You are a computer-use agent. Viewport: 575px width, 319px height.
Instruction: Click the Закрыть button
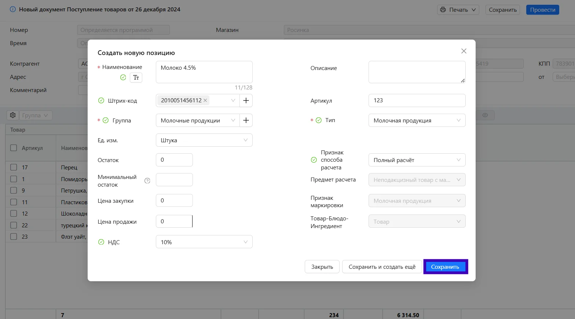pos(322,267)
